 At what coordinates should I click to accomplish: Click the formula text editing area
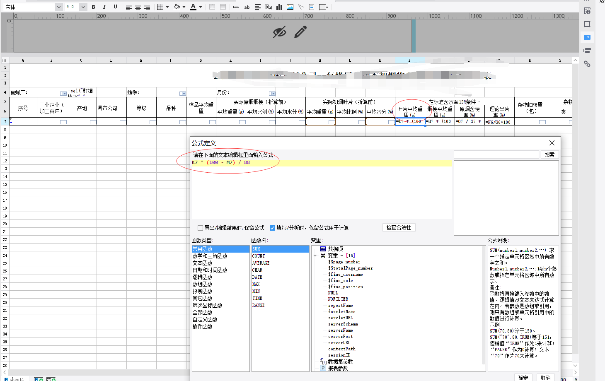pyautogui.click(x=321, y=189)
